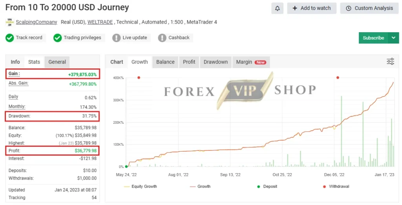
Task: Open the Balance chart tab
Action: (x=165, y=62)
